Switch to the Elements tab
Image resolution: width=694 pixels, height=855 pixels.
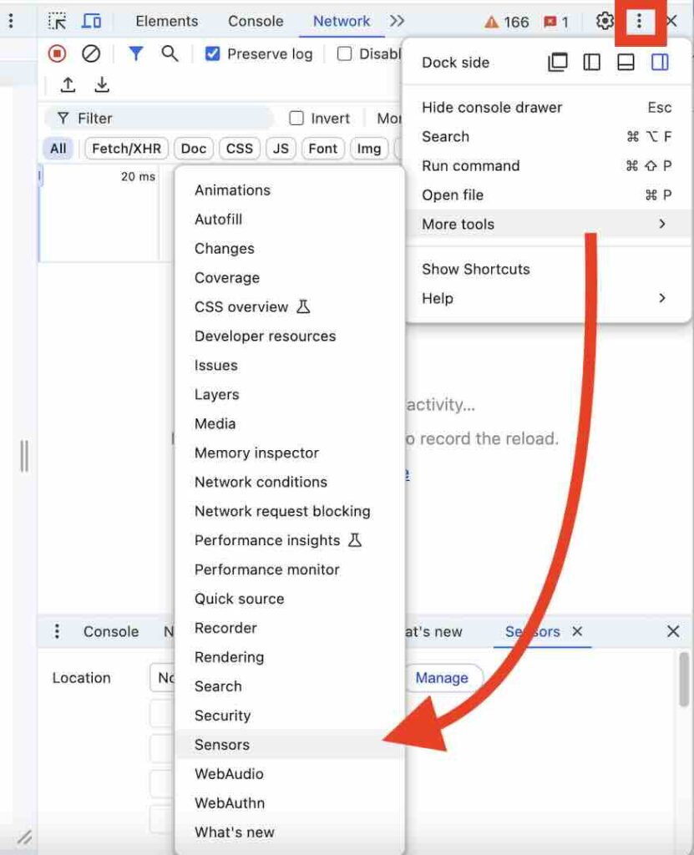(x=167, y=21)
